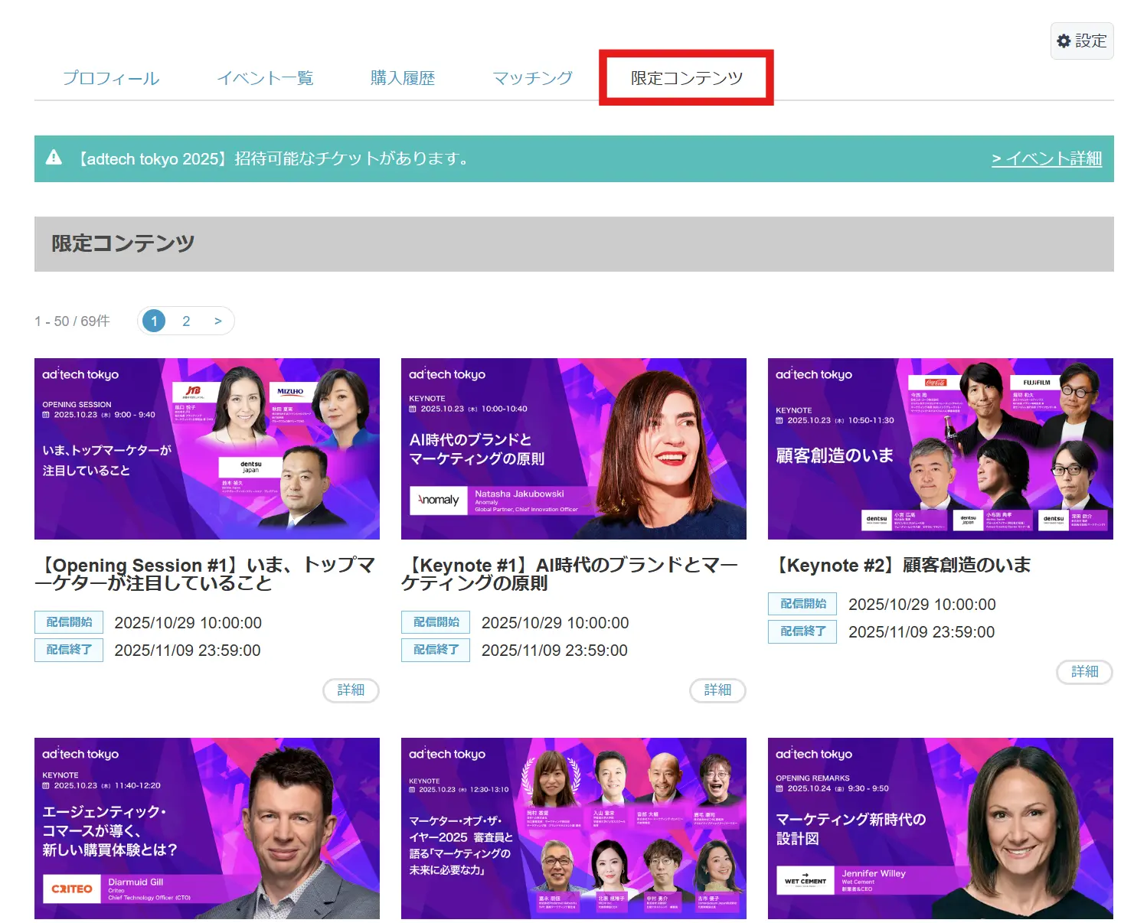Select the マッチング tab

531,77
